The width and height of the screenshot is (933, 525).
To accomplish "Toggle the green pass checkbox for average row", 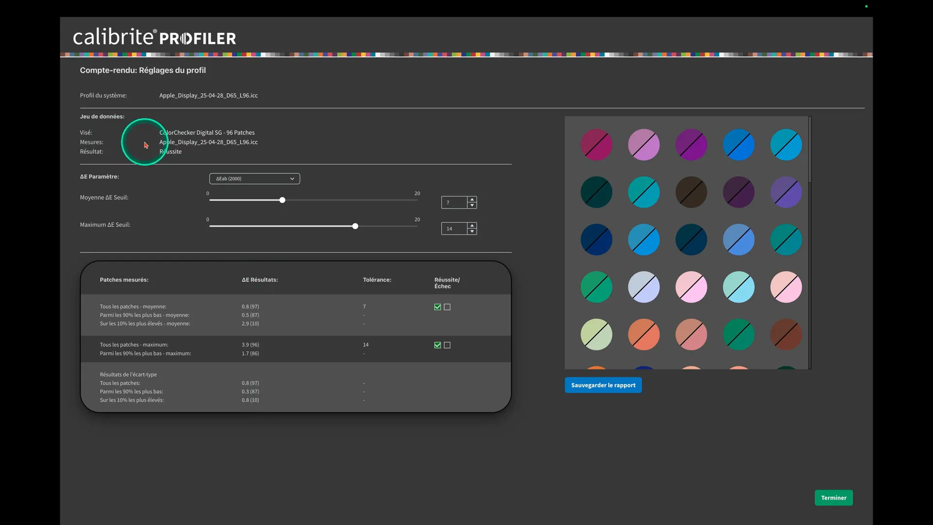I will [x=438, y=307].
